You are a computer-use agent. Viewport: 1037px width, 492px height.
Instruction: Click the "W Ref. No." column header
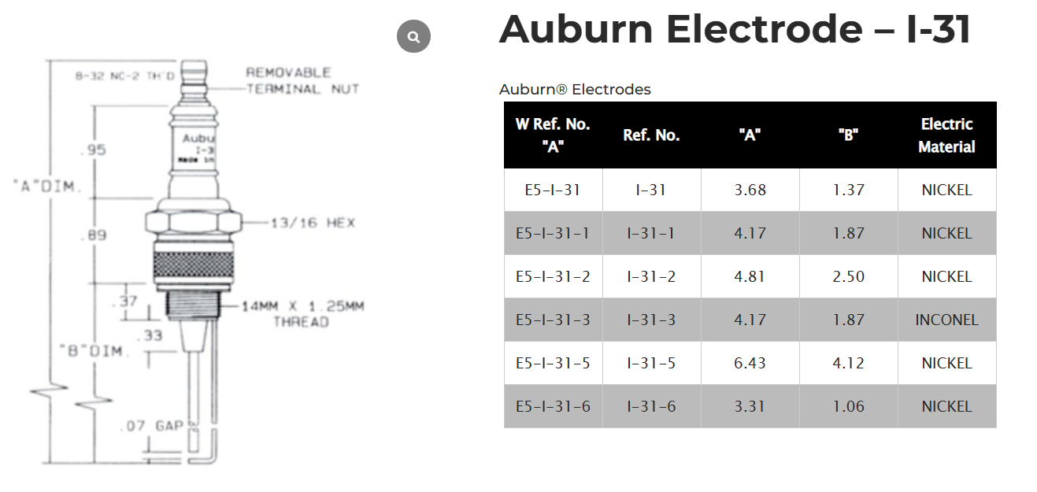coord(553,135)
